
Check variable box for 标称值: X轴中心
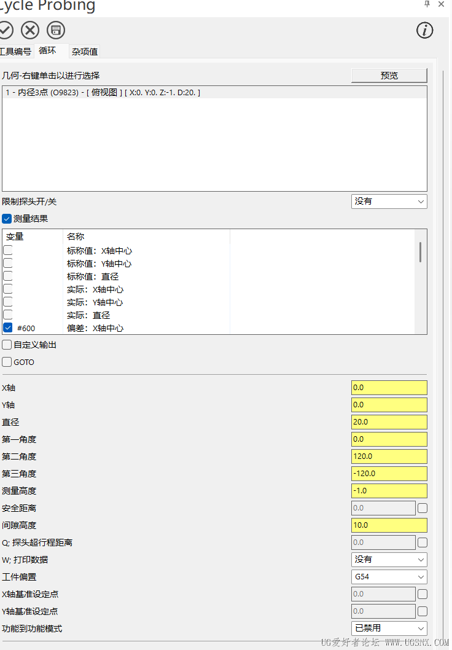point(8,250)
